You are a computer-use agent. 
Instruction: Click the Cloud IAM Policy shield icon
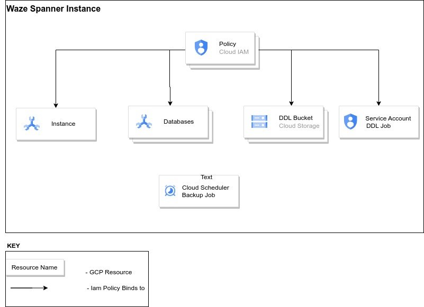[201, 48]
